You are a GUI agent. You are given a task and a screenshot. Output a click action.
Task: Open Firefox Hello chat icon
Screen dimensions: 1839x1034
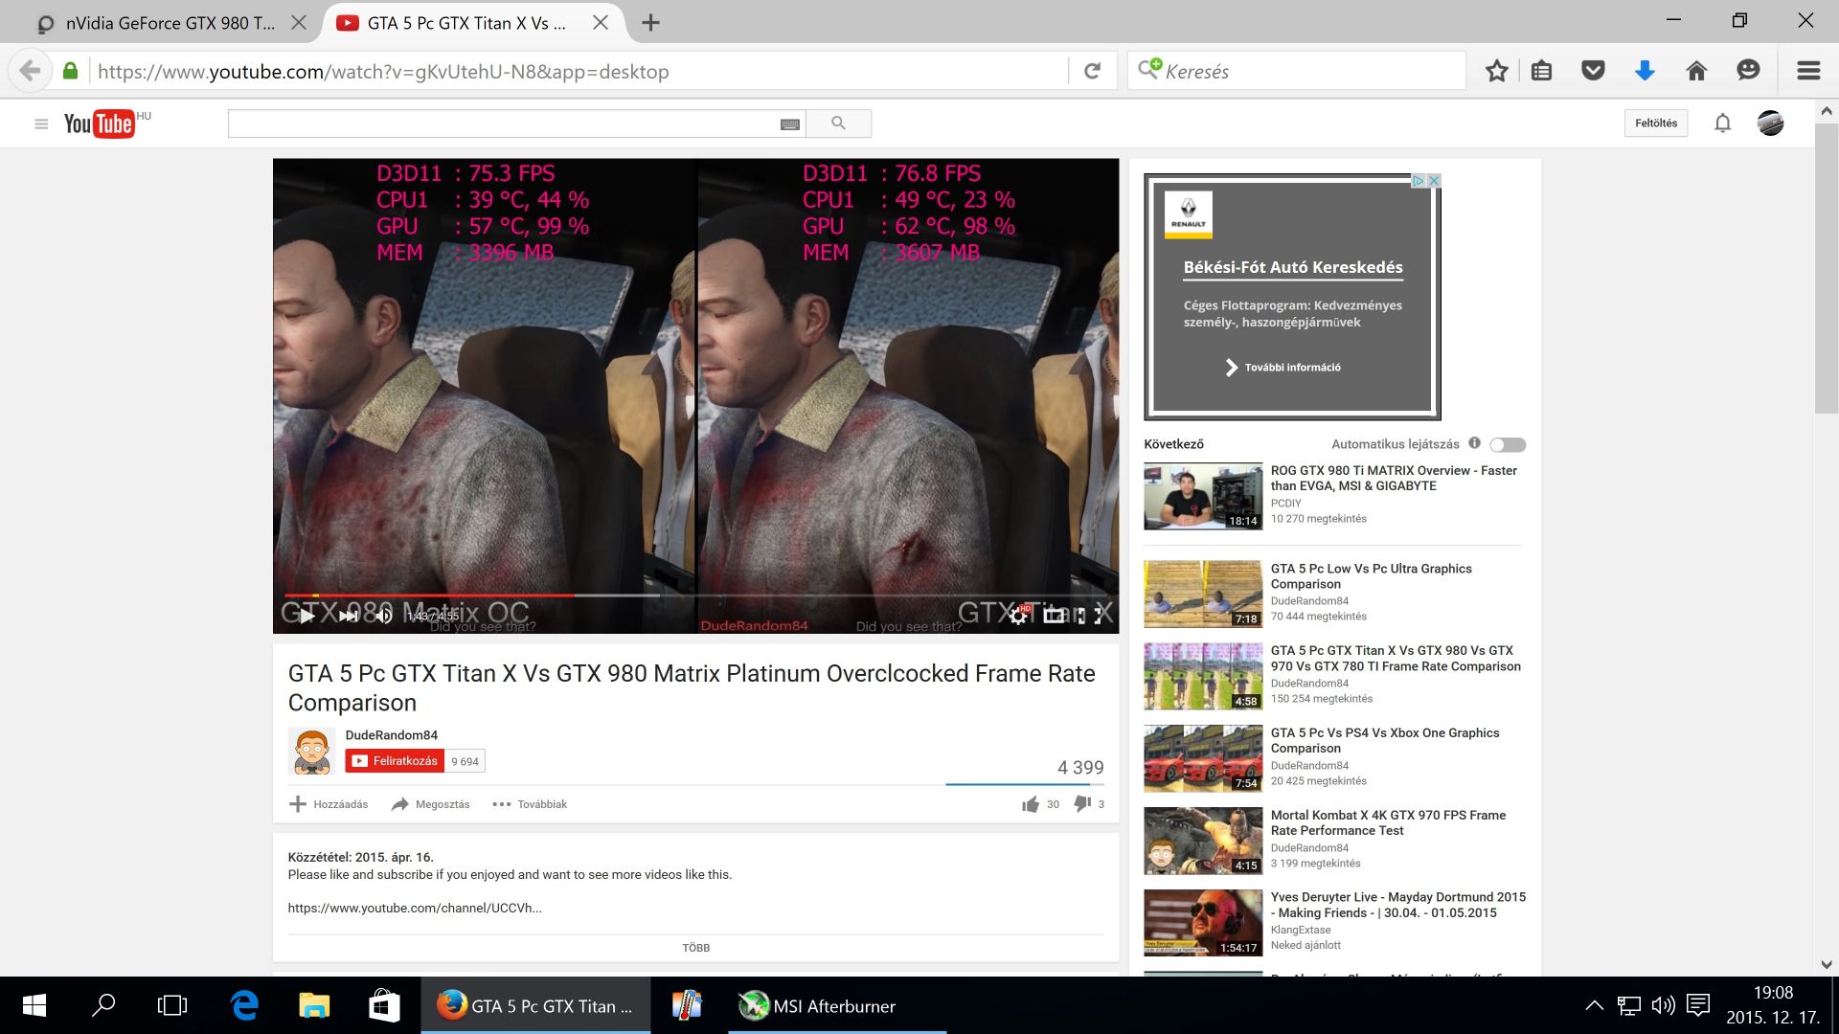point(1748,71)
